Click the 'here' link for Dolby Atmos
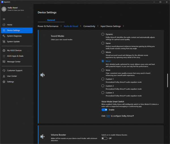Screen dimensions: 170x144 [108, 116]
